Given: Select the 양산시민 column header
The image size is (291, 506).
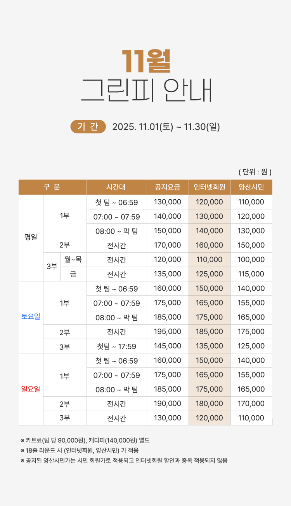Looking at the screenshot, I should pyautogui.click(x=251, y=187).
